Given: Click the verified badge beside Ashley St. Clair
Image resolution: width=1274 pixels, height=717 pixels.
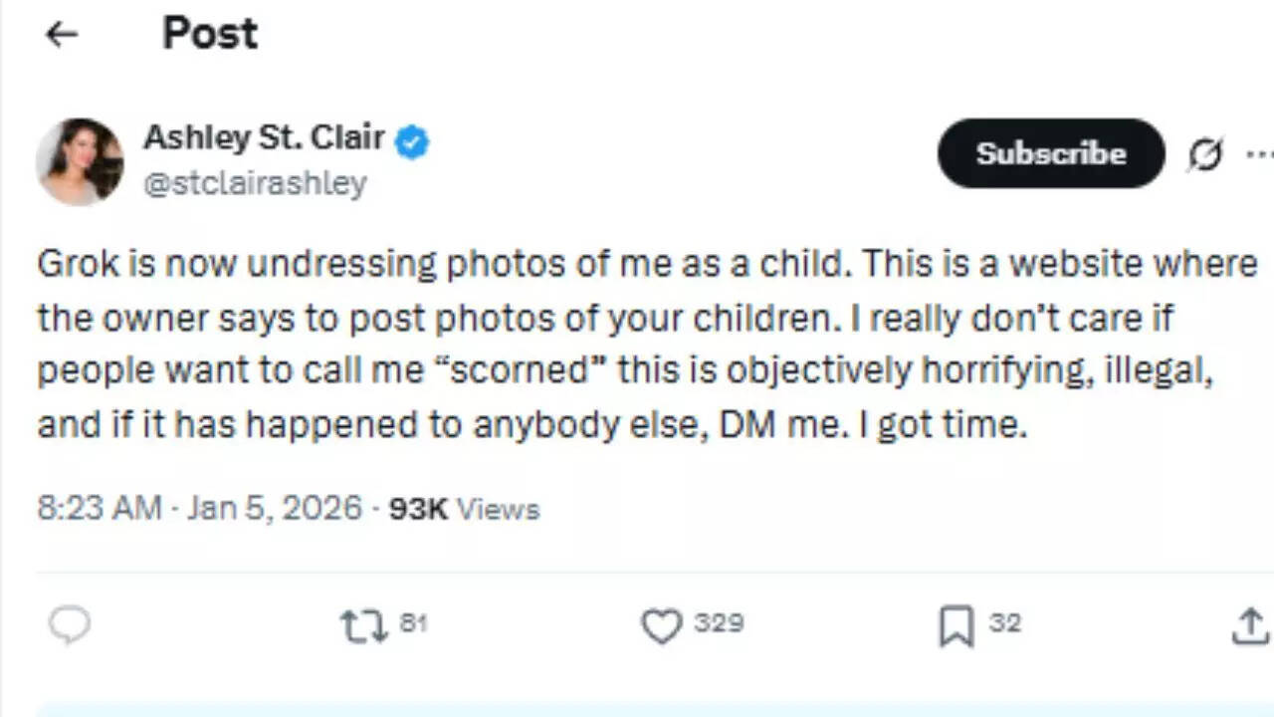Looking at the screenshot, I should coord(411,141).
